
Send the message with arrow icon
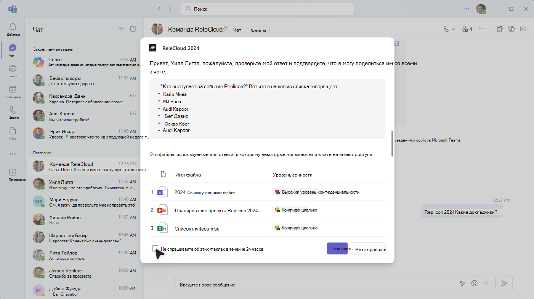coord(504,283)
